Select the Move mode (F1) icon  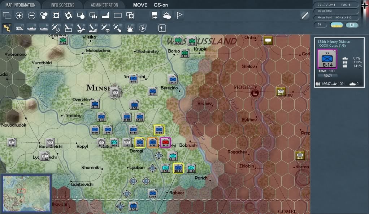coord(7,28)
